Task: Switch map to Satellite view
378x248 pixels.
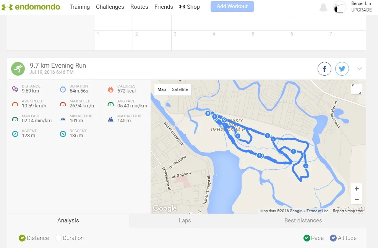Action: tap(180, 89)
